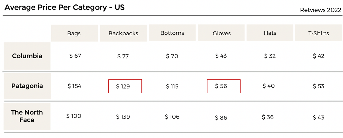Select the Gloves column header

pyautogui.click(x=221, y=33)
